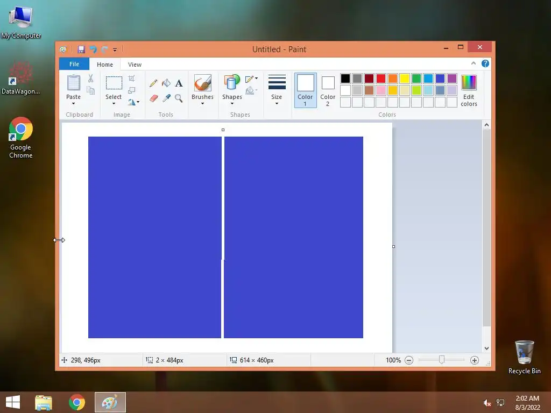Viewport: 551px width, 413px height.
Task: Expand the Paste dropdown arrow
Action: click(73, 104)
